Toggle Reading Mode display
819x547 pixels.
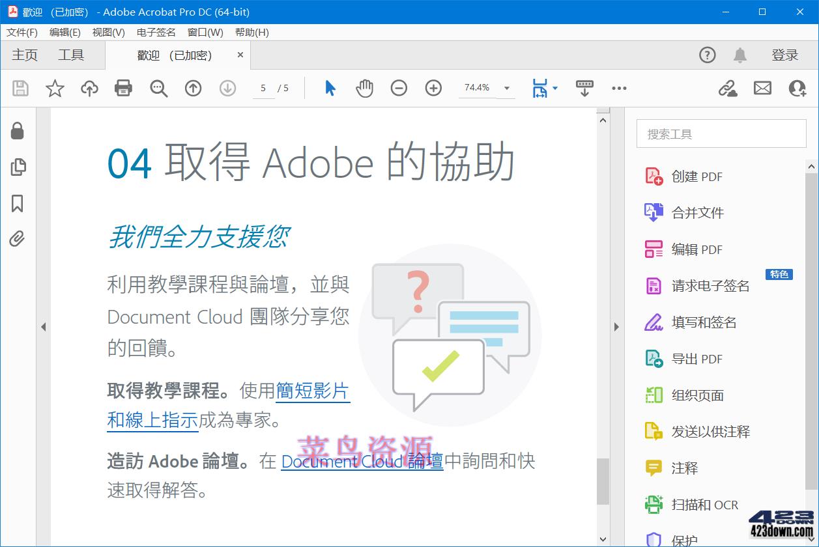pyautogui.click(x=584, y=87)
